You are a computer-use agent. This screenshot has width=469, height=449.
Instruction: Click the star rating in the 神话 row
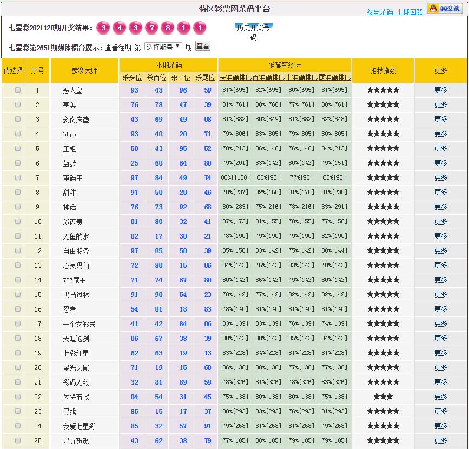383,207
